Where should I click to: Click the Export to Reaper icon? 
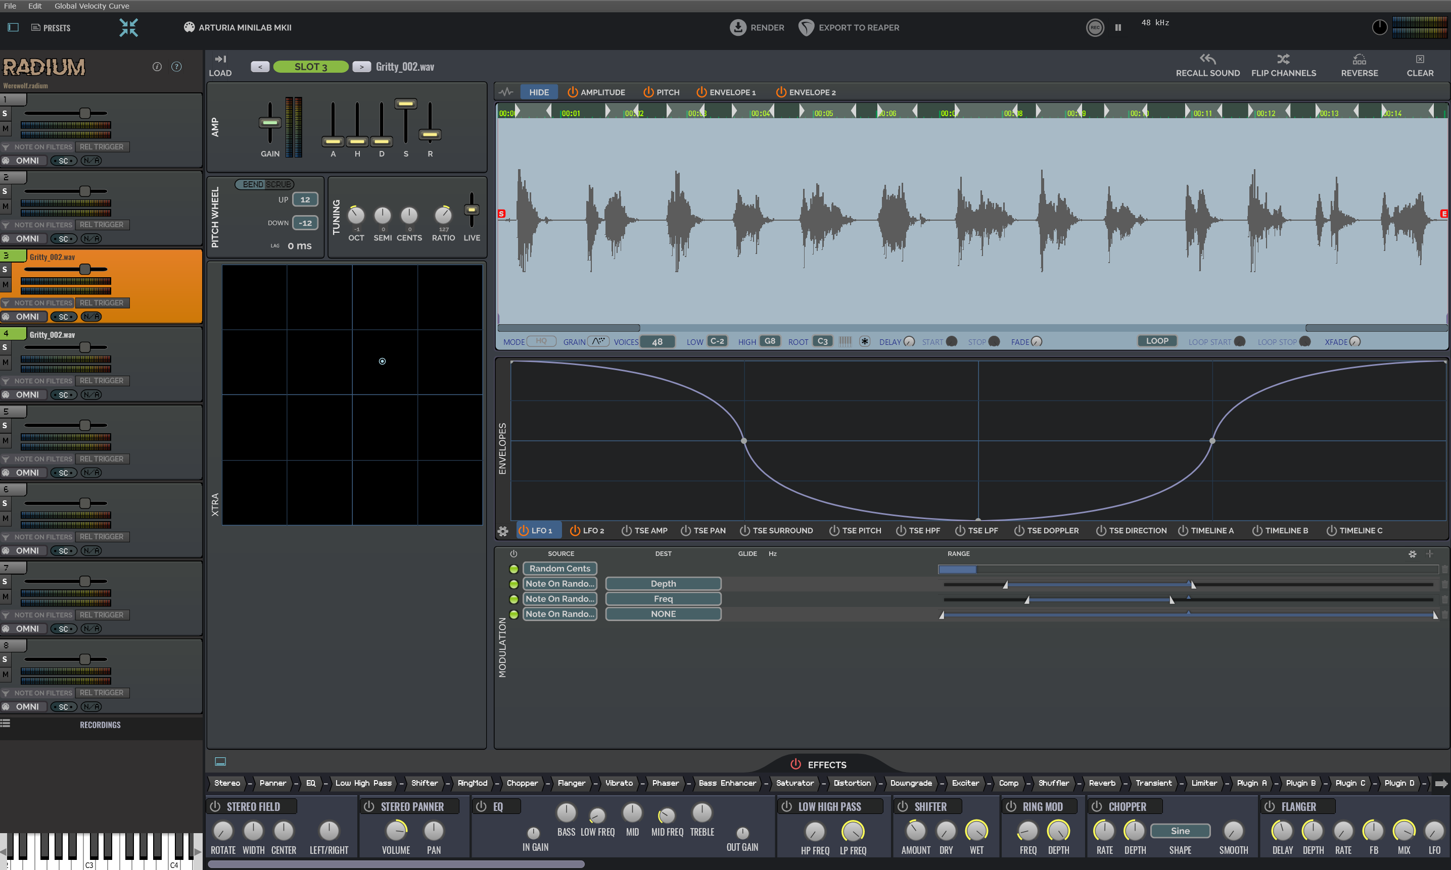coord(806,28)
